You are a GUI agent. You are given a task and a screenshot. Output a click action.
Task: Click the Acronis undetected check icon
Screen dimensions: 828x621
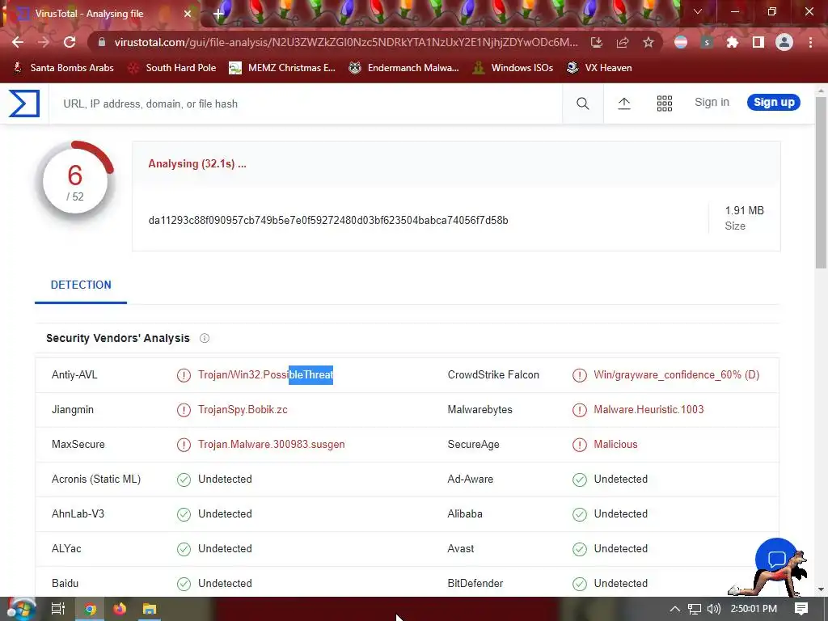point(184,479)
